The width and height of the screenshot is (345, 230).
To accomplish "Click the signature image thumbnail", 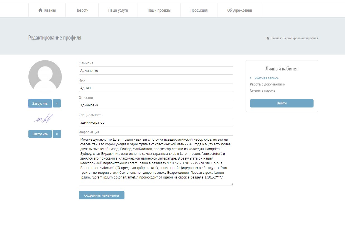I will pyautogui.click(x=44, y=119).
